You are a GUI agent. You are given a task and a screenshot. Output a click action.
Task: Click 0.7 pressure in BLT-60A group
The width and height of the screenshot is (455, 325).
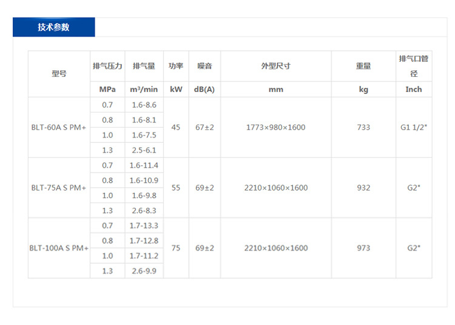click(107, 105)
